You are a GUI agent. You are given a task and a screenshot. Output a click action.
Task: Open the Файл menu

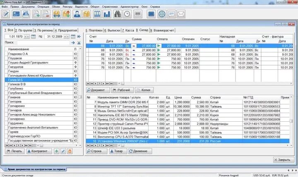coord(5,7)
